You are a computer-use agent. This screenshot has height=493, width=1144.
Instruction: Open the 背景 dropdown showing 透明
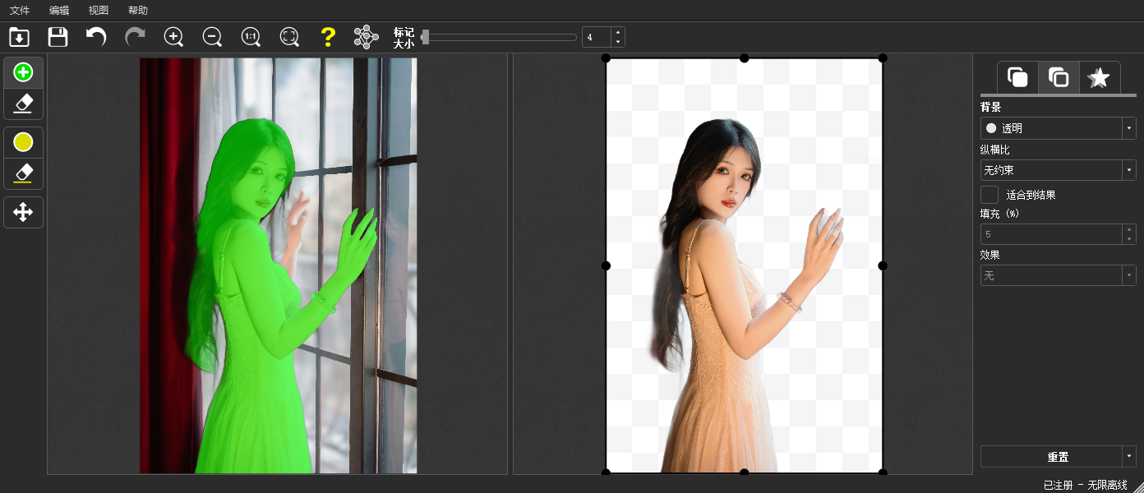pyautogui.click(x=1058, y=128)
